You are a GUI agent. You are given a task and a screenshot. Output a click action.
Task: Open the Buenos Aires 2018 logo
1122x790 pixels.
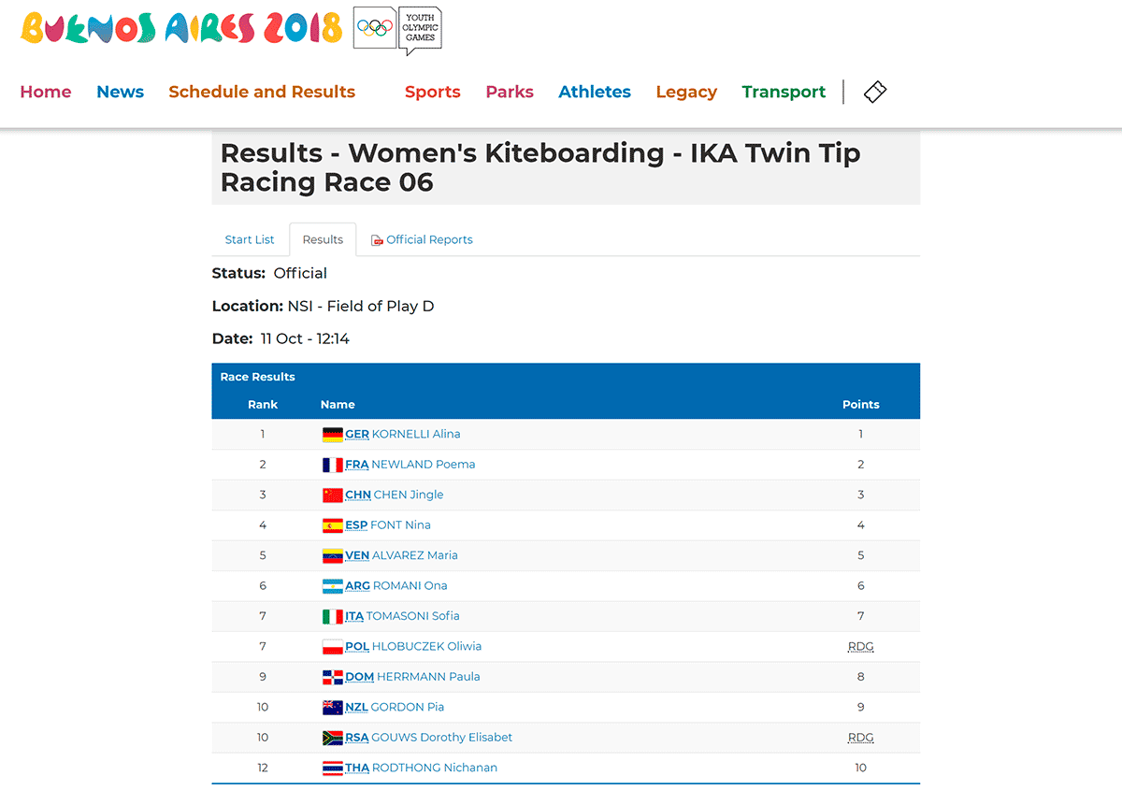click(x=181, y=28)
